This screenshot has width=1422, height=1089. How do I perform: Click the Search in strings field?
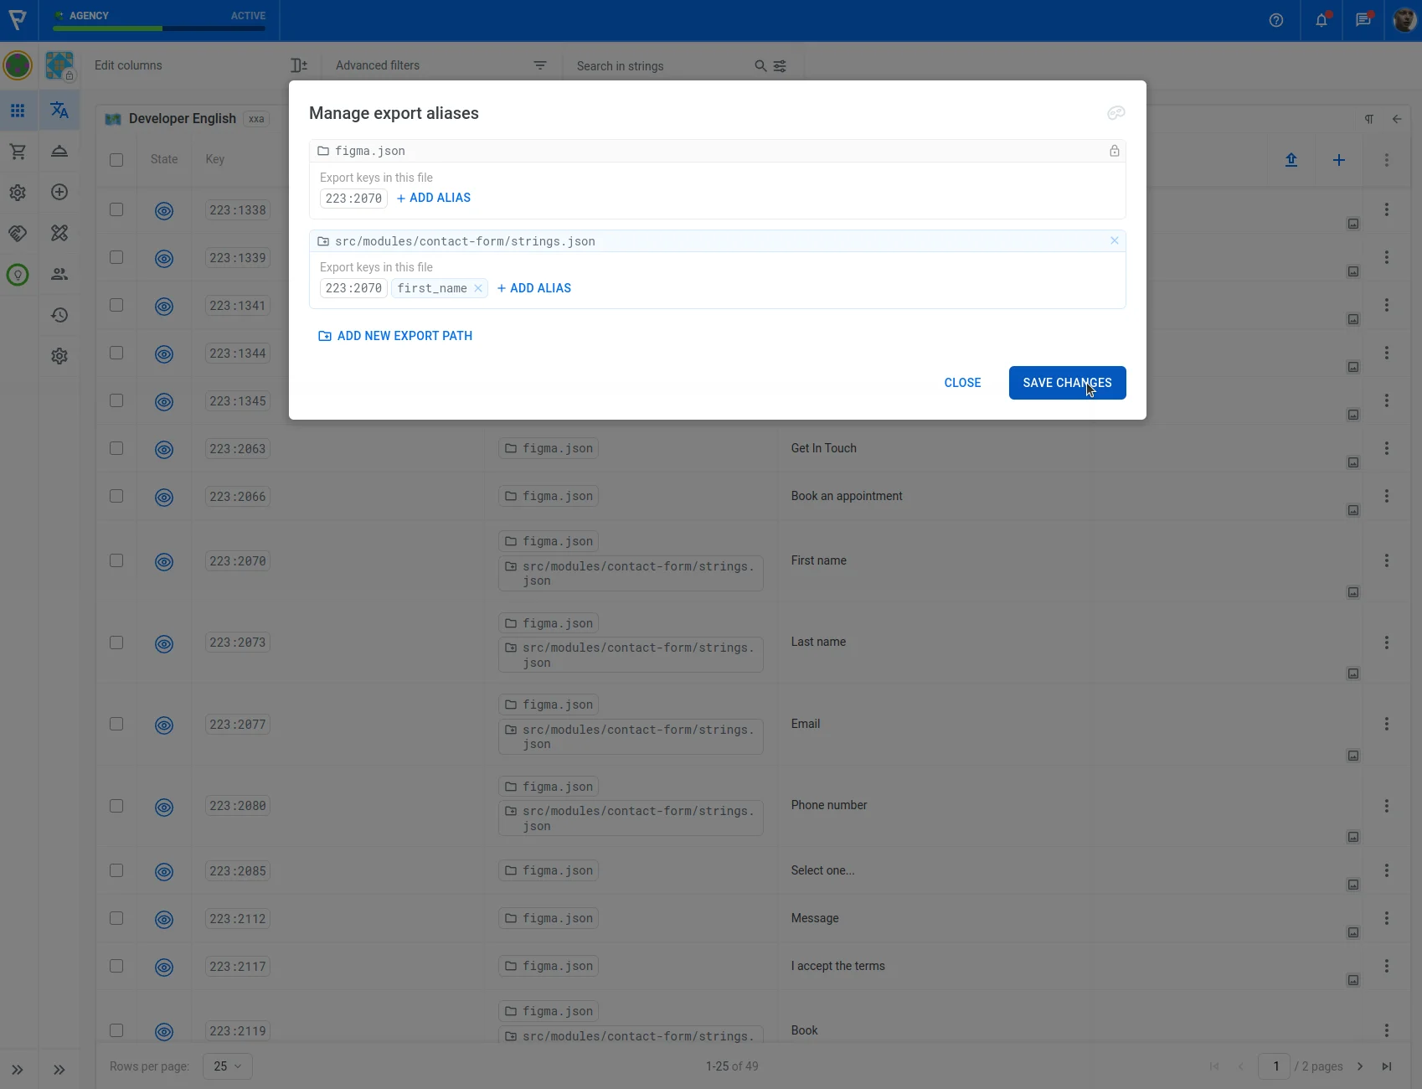(662, 66)
